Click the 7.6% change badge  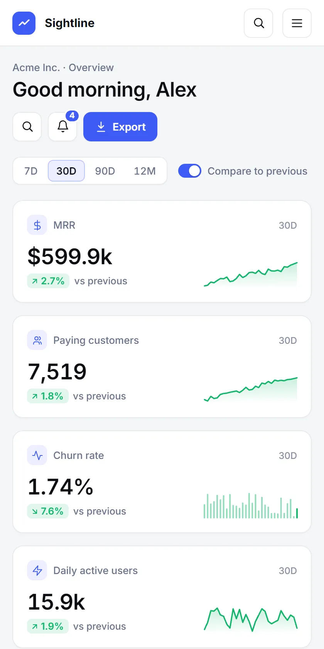point(48,511)
